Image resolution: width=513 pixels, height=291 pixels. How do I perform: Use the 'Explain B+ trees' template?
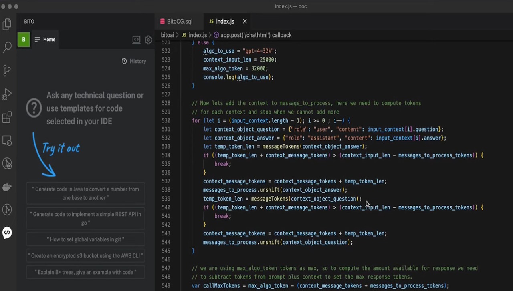(x=85, y=272)
